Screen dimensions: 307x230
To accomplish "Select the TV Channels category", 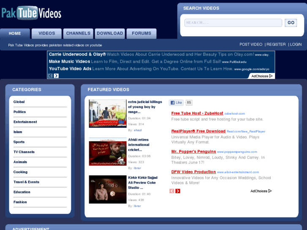I will pos(24,152).
